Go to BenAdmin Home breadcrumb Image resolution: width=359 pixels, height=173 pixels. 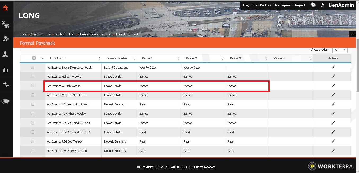[x=65, y=34]
